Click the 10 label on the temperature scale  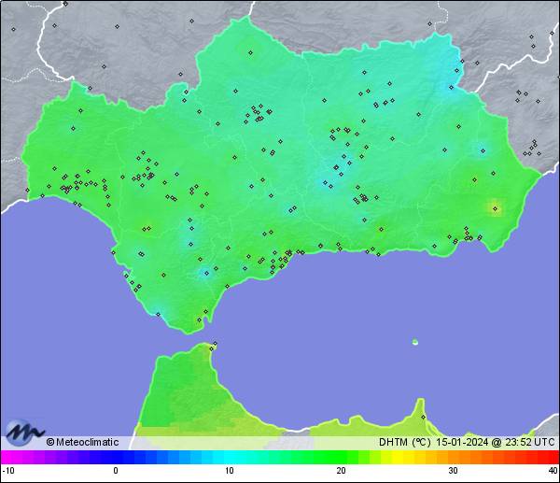[x=230, y=471]
